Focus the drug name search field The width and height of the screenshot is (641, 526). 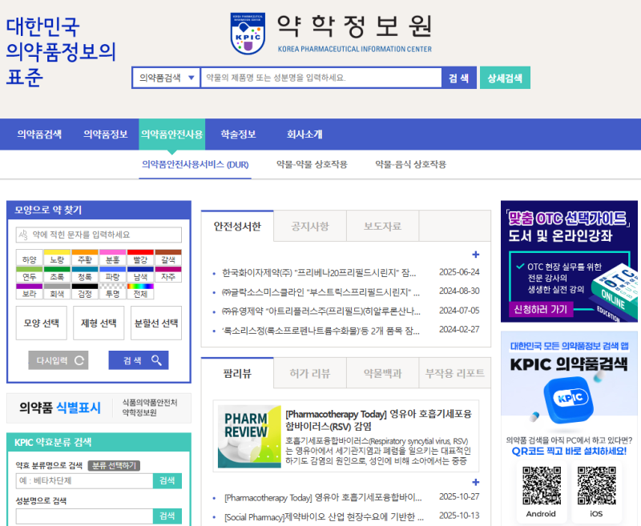point(321,78)
